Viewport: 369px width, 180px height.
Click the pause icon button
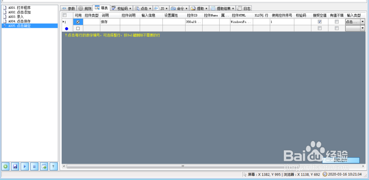(x=34, y=167)
